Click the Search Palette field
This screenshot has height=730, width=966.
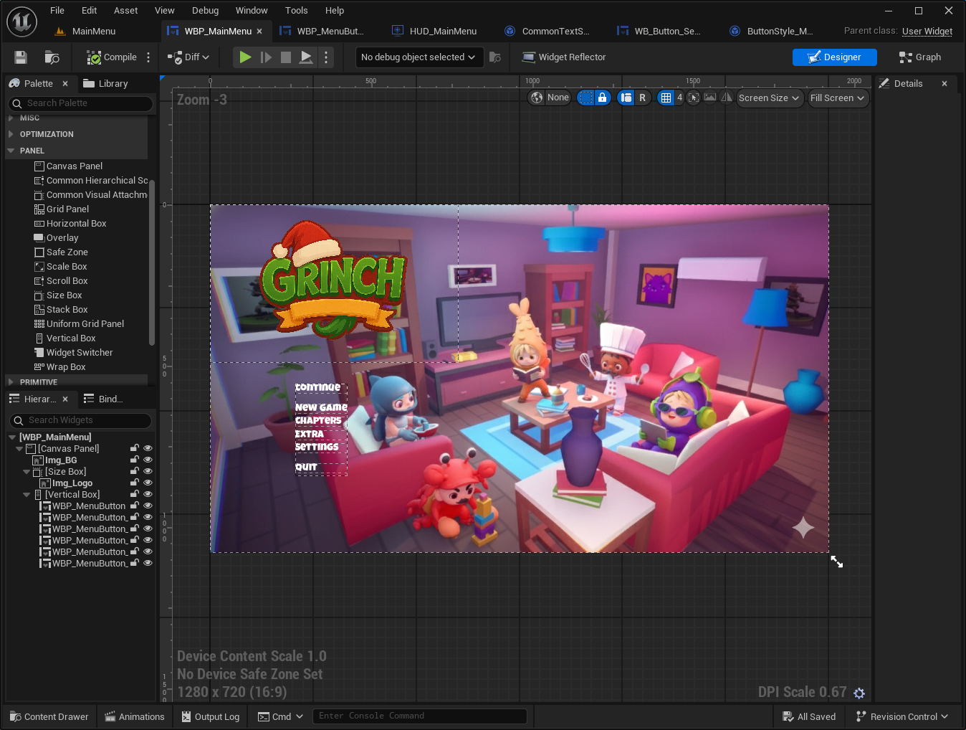80,103
